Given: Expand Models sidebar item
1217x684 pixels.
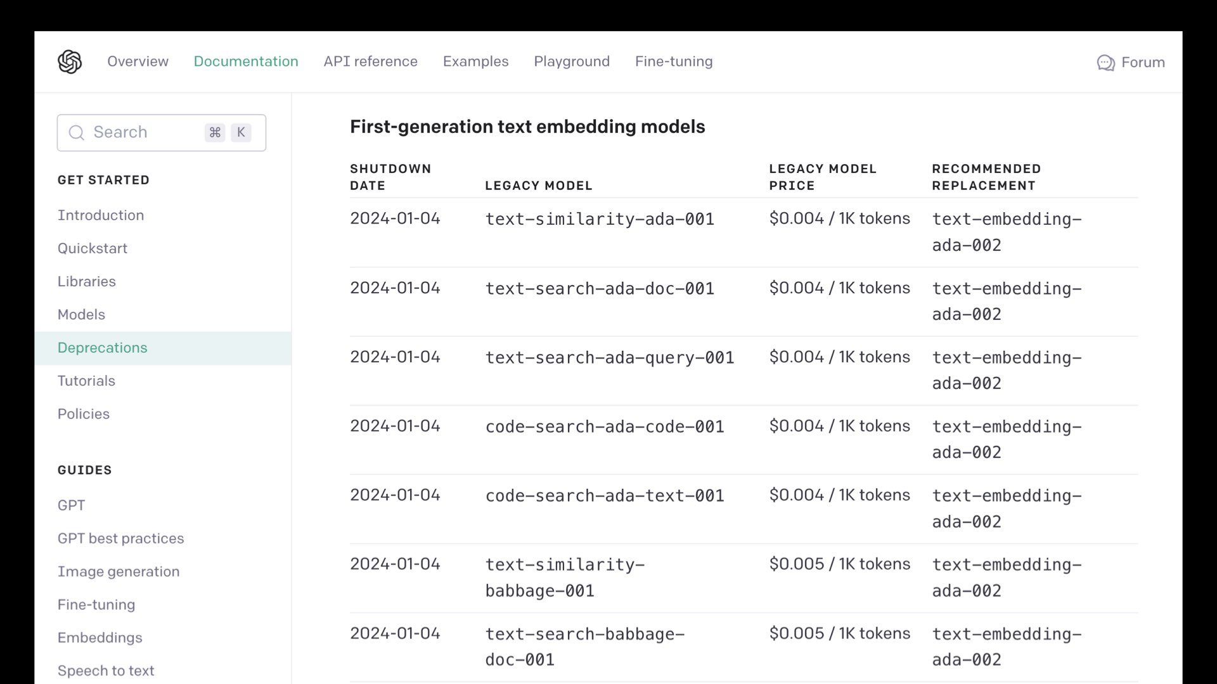Looking at the screenshot, I should (x=81, y=315).
